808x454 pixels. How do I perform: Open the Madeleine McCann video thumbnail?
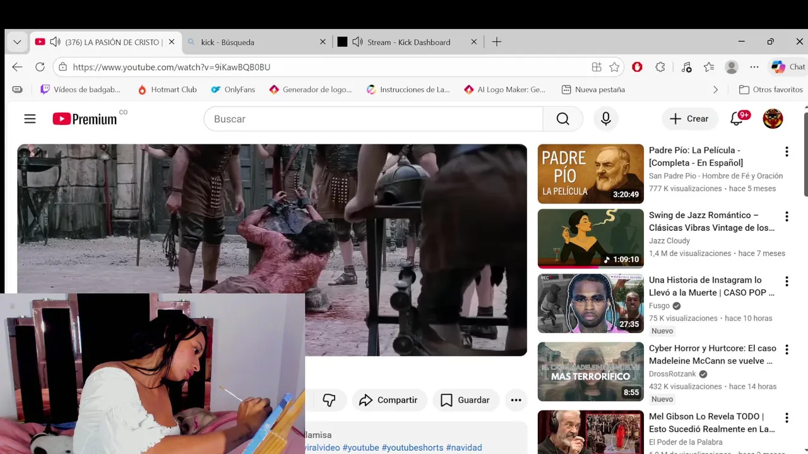pyautogui.click(x=590, y=371)
